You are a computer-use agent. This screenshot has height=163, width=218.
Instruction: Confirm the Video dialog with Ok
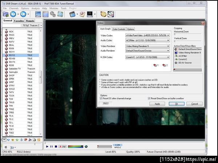pos(177,104)
